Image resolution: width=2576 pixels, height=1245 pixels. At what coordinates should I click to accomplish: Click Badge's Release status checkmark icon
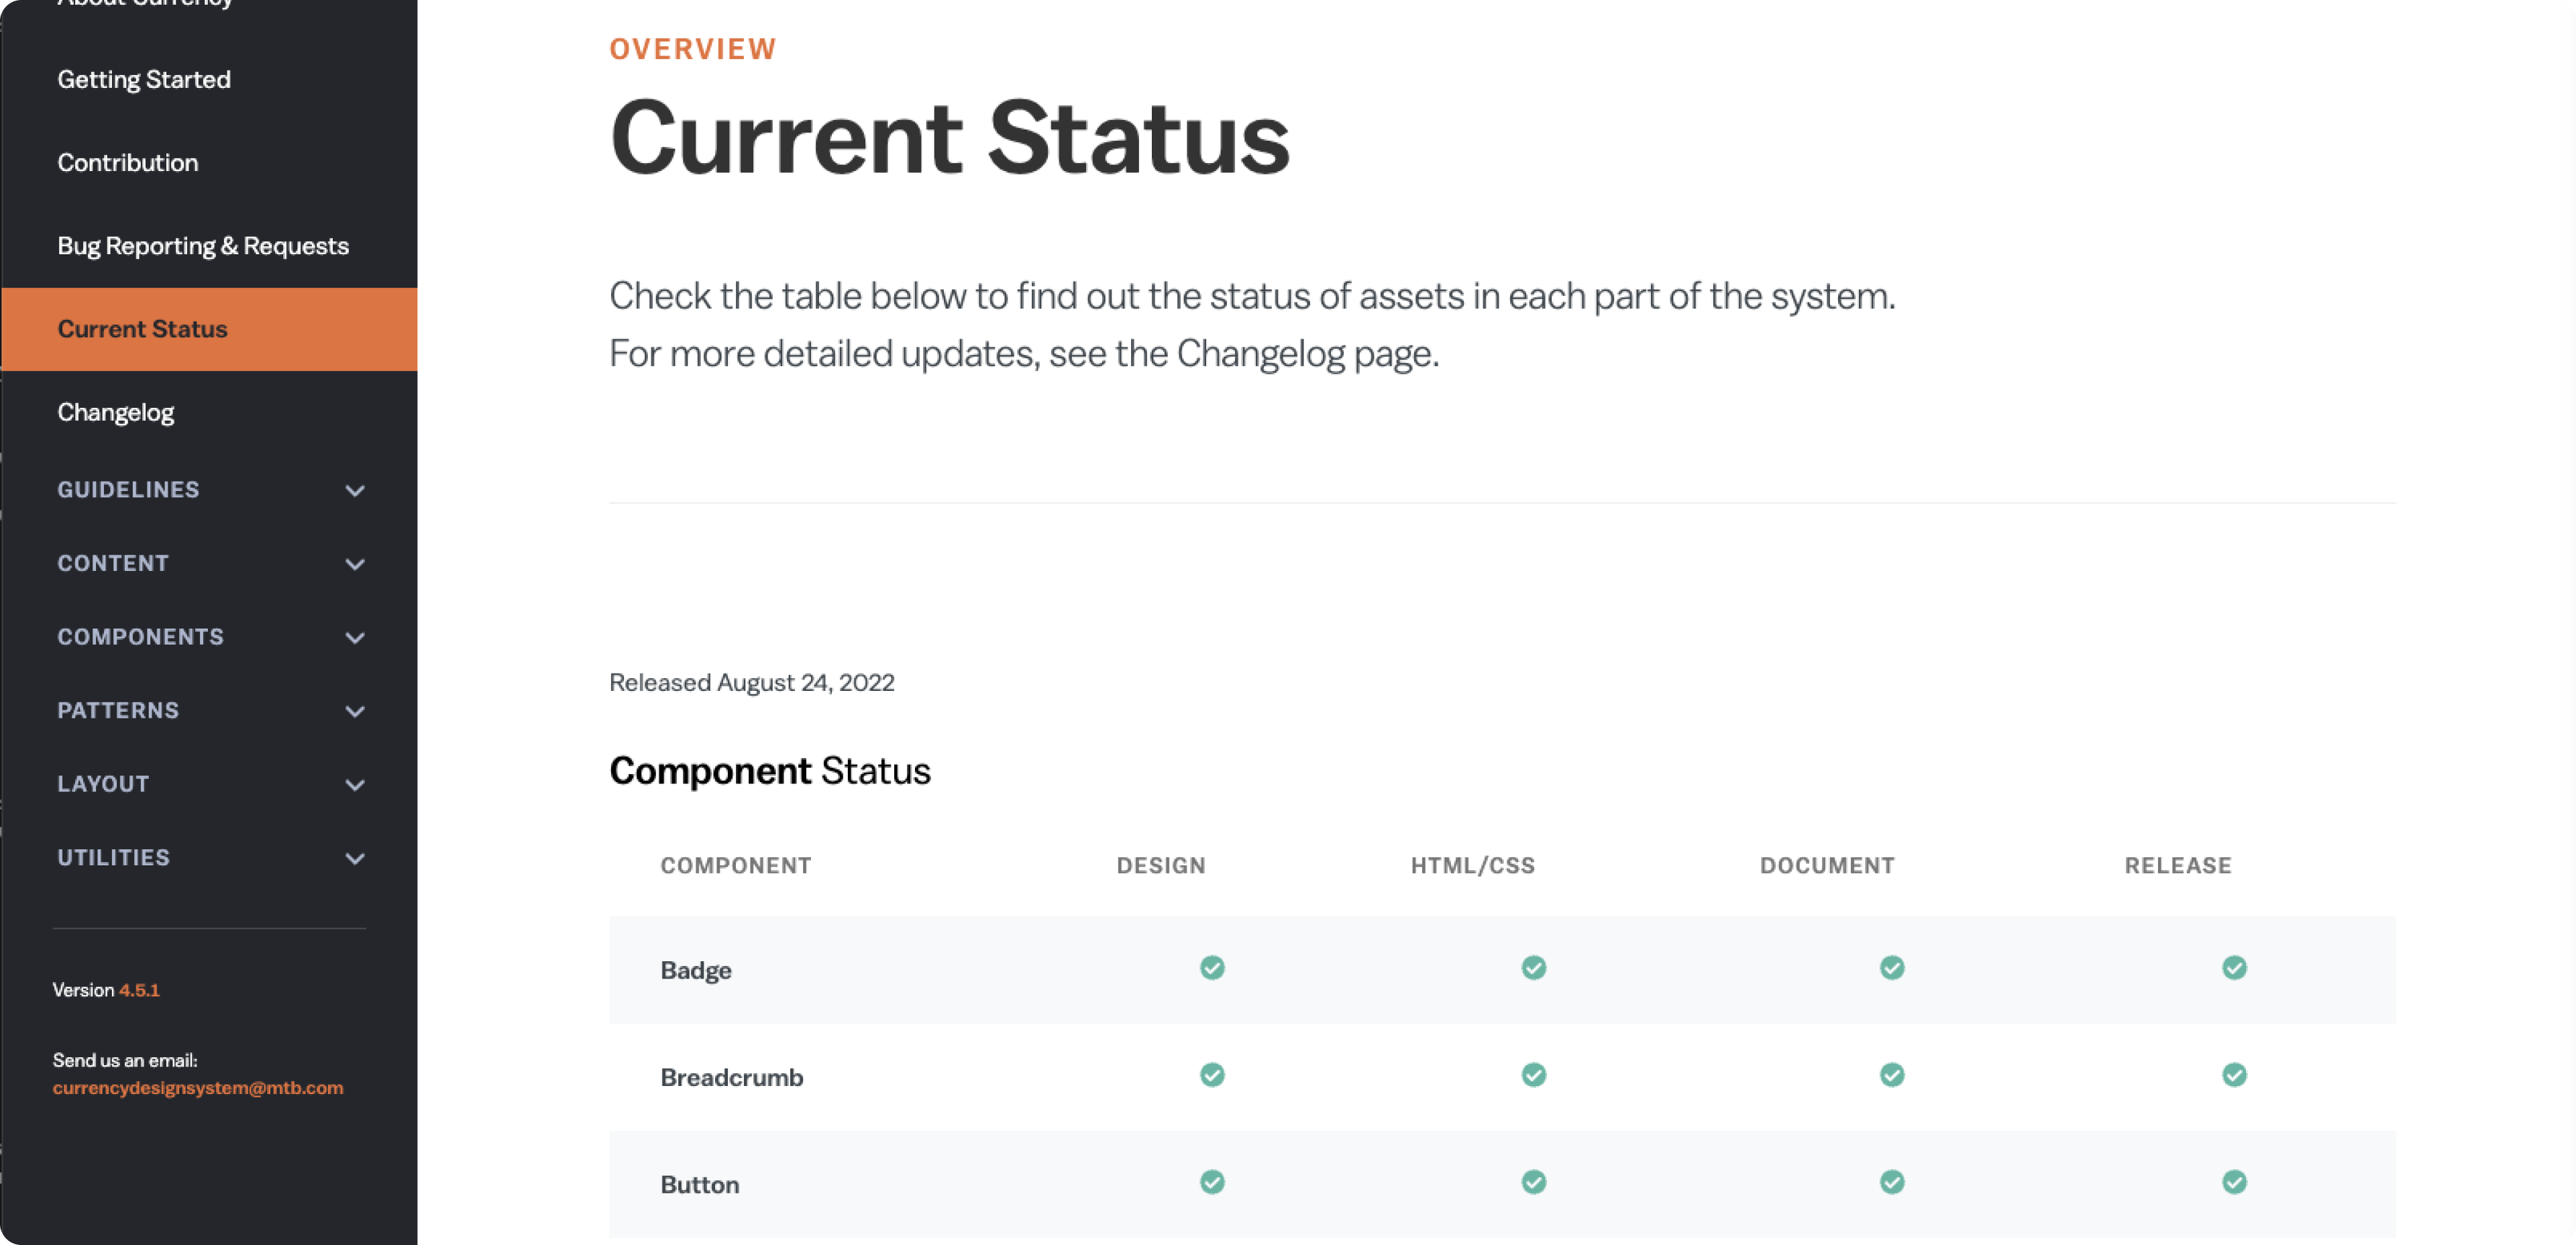pos(2234,968)
